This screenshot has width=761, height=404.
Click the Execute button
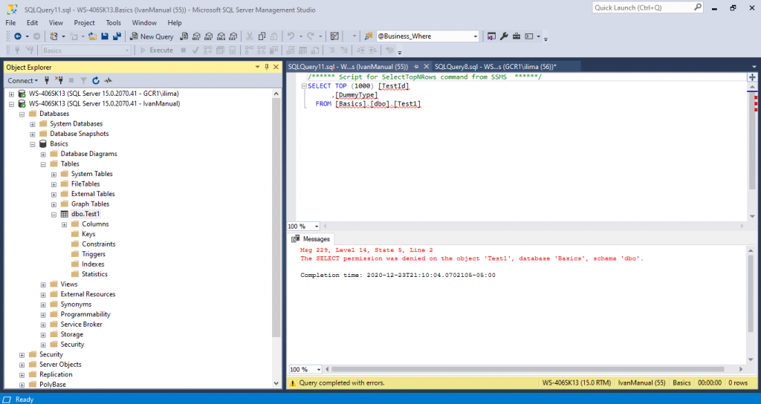[156, 50]
